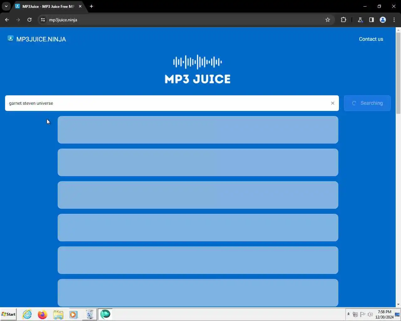Image resolution: width=401 pixels, height=321 pixels.
Task: Toggle the browser side panel icon
Action: 372,20
